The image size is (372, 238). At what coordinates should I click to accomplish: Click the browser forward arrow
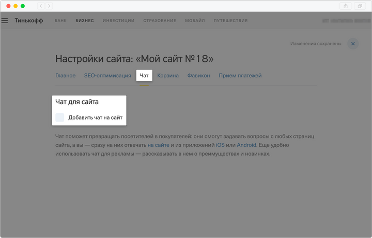[49, 6]
